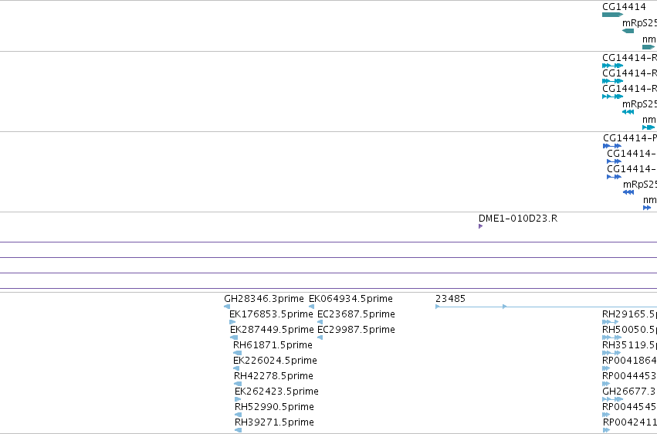This screenshot has width=657, height=434.
Task: Select the arrow glyph under EK064934.5prime
Action: (311, 307)
